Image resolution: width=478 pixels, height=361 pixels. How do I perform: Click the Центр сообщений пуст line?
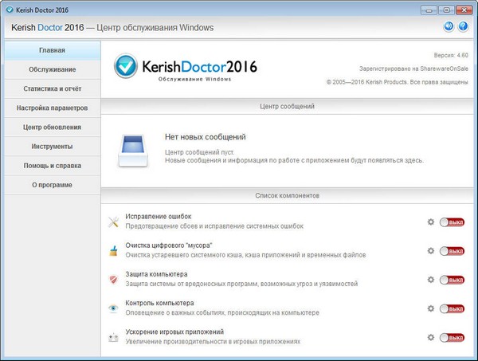coord(200,152)
